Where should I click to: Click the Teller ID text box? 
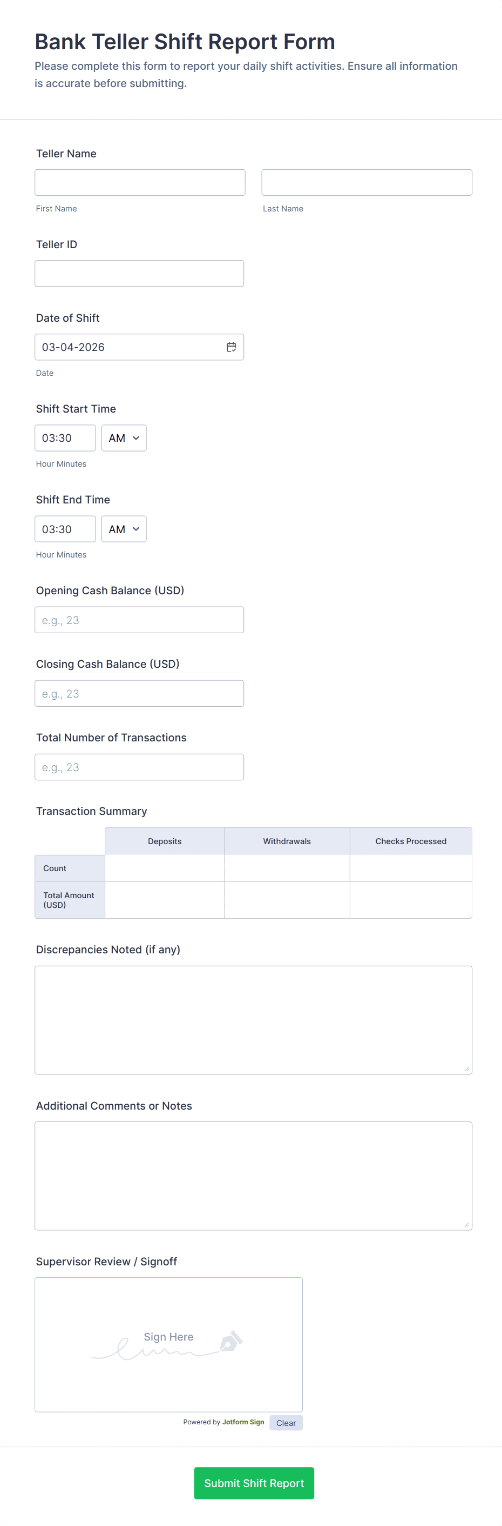click(x=139, y=274)
